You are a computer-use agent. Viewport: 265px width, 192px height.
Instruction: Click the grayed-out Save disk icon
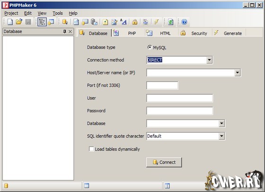tap(28, 22)
